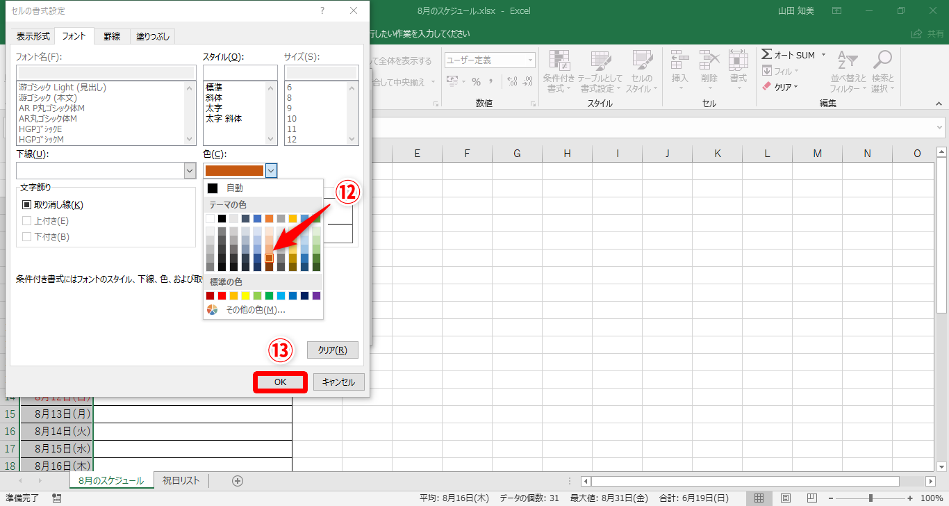Image resolution: width=949 pixels, height=506 pixels.
Task: Select the Font (フォント) tab
Action: pyautogui.click(x=74, y=35)
